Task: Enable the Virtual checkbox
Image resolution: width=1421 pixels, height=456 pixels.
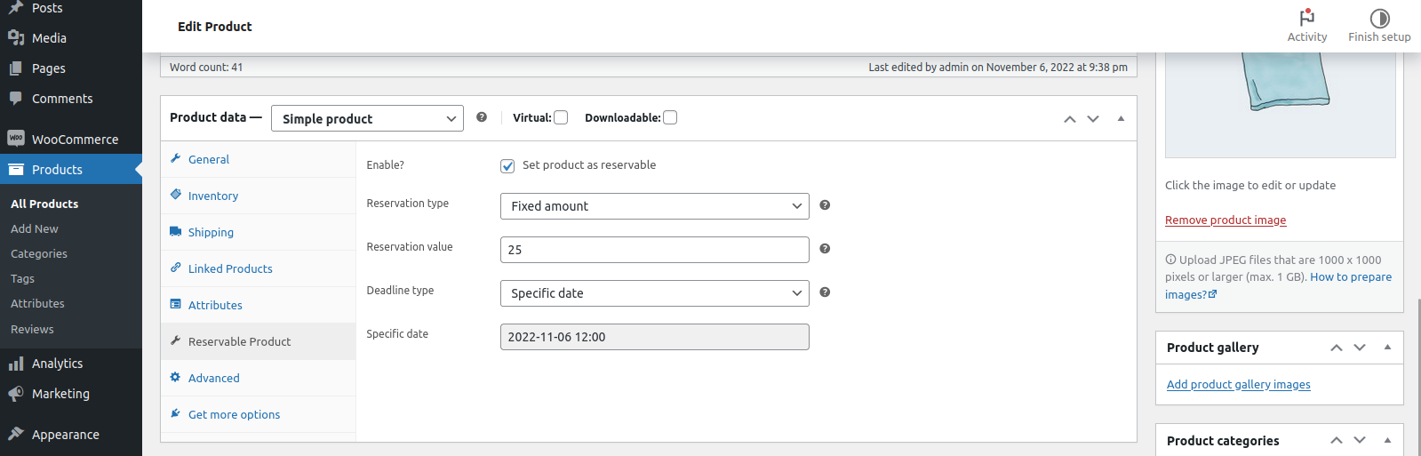Action: click(561, 117)
